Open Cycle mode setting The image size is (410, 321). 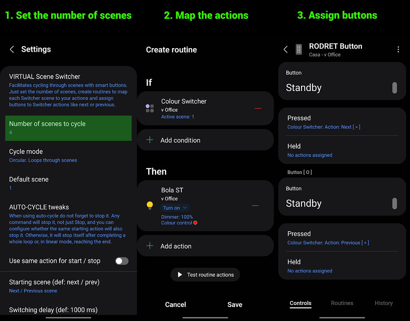(x=68, y=155)
